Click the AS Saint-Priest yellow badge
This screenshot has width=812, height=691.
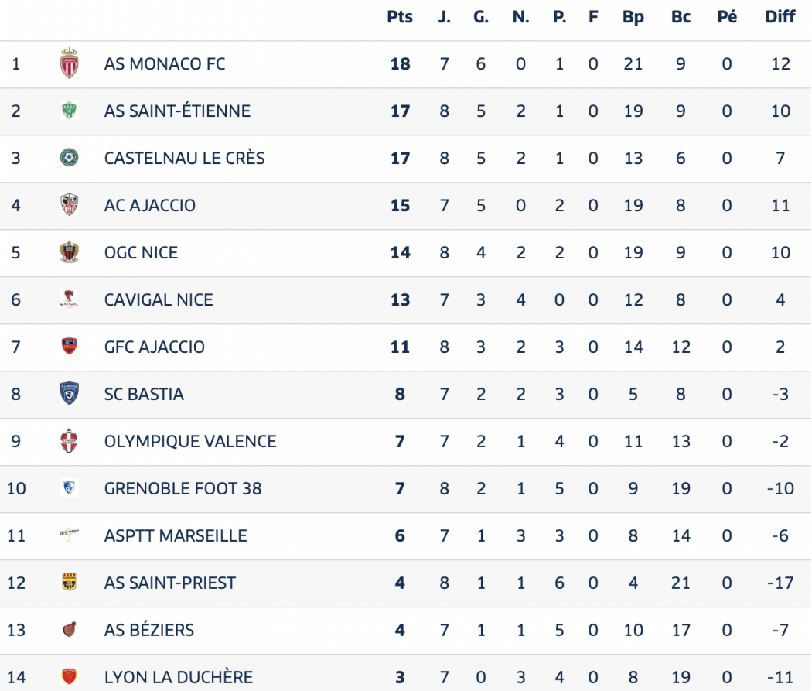[70, 582]
